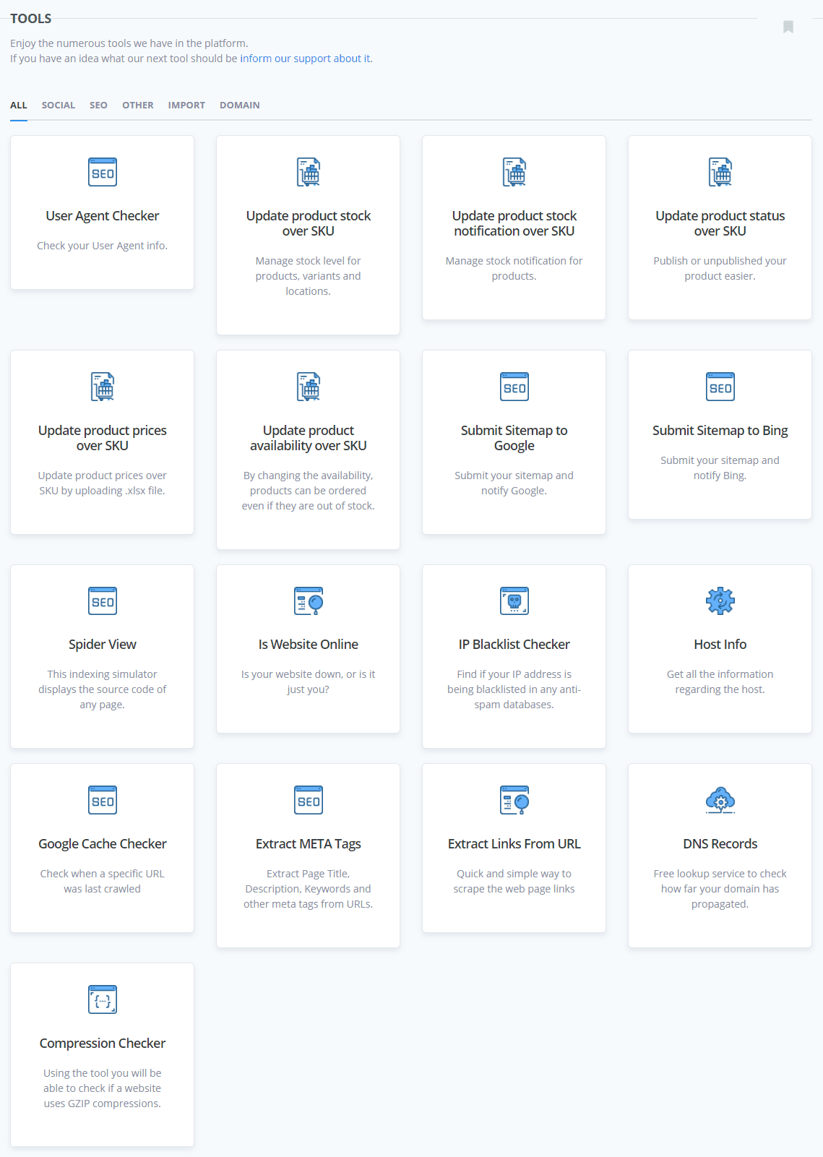Click the Compression Checker title

[x=103, y=1044]
